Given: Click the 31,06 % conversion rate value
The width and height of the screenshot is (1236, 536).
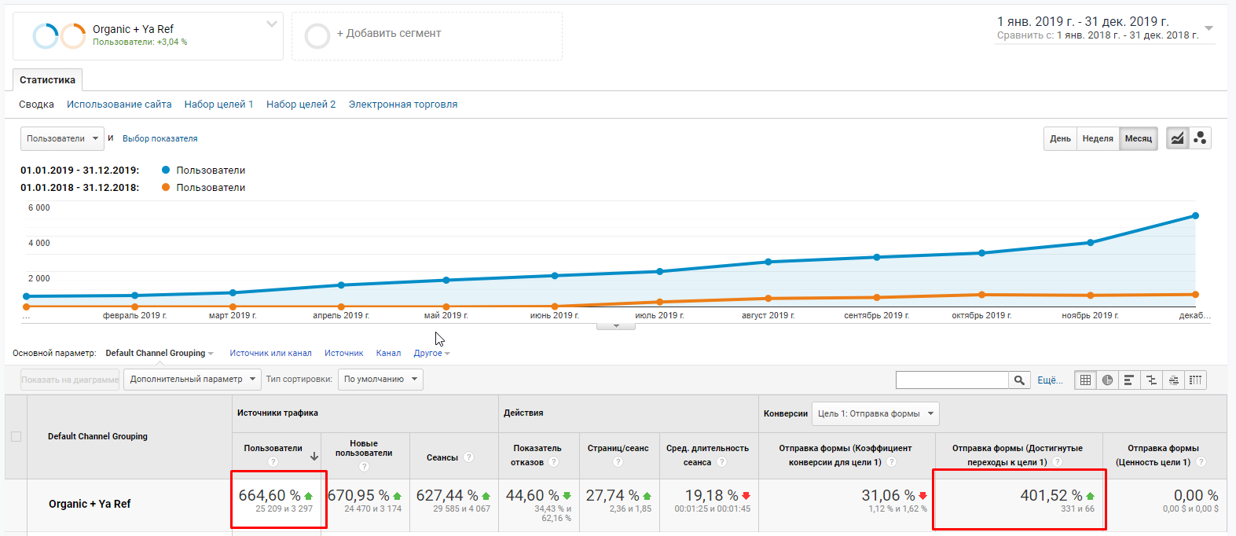Looking at the screenshot, I should coord(888,496).
